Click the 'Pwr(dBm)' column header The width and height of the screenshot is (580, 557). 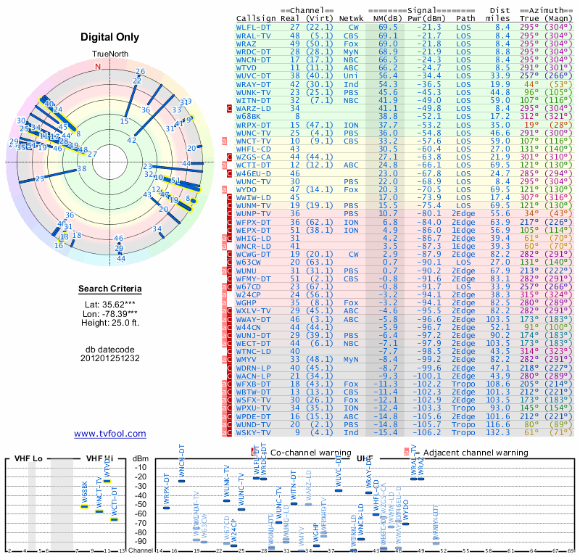click(426, 19)
